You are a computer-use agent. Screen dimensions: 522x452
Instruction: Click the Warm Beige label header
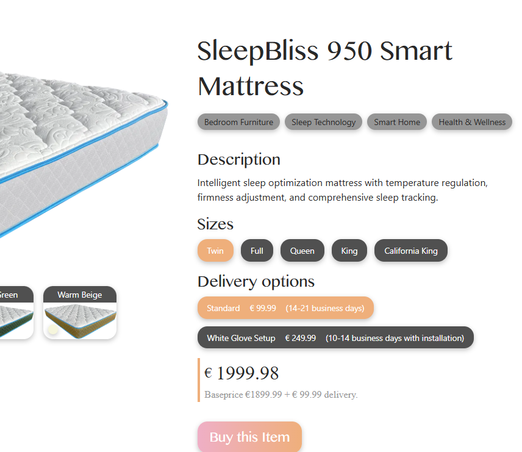click(x=80, y=295)
